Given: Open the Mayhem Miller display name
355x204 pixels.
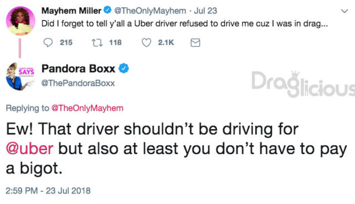Looking at the screenshot, I should point(71,11).
